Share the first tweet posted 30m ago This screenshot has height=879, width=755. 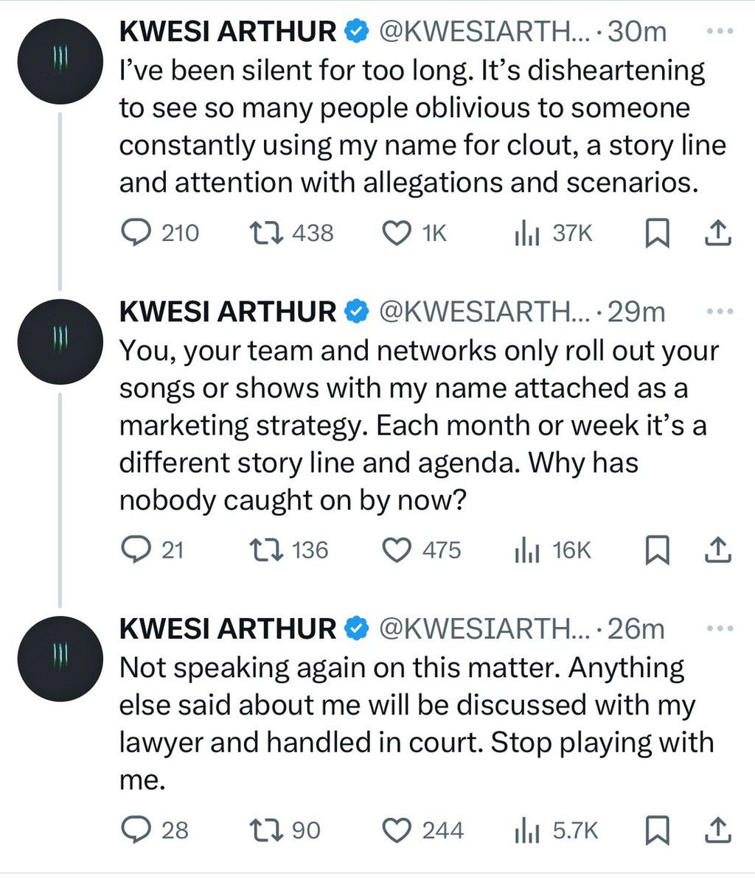717,234
